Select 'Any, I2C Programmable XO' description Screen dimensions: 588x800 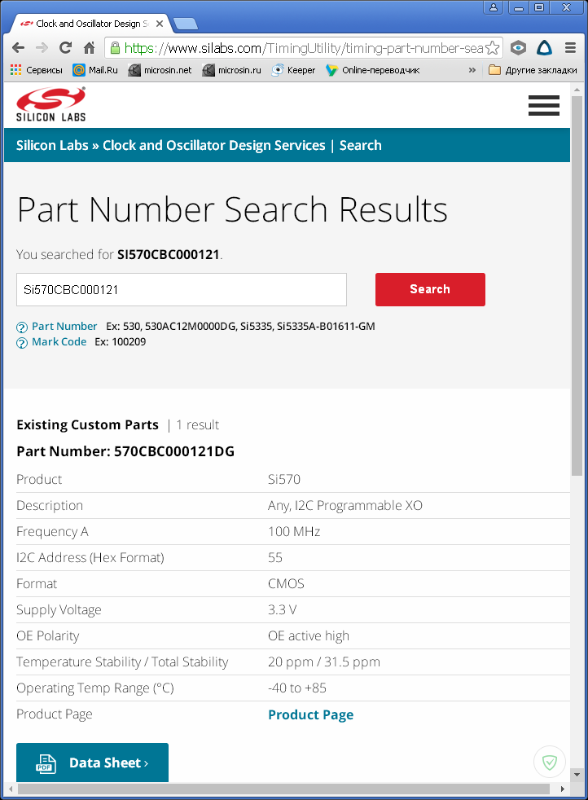[x=345, y=506]
